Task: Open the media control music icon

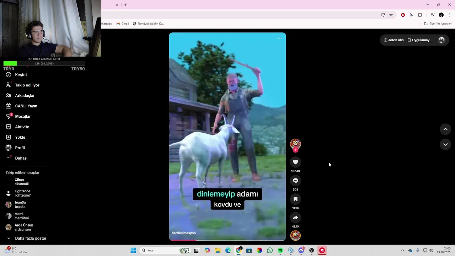Action: click(433, 15)
